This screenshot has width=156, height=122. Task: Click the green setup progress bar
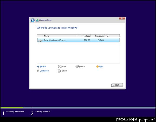tap(12, 108)
